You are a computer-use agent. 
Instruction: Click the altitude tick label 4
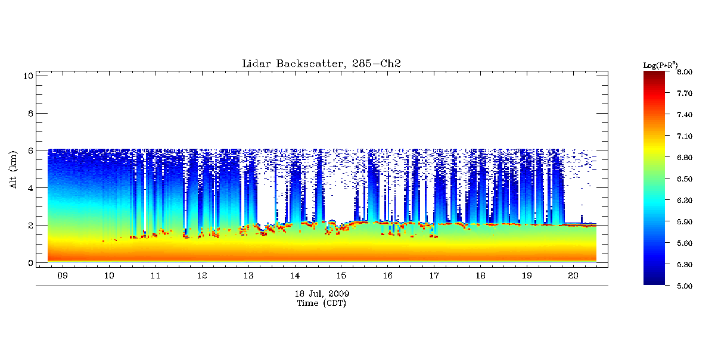coord(30,188)
